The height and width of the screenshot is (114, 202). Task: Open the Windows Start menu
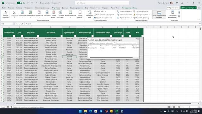(x=80, y=111)
